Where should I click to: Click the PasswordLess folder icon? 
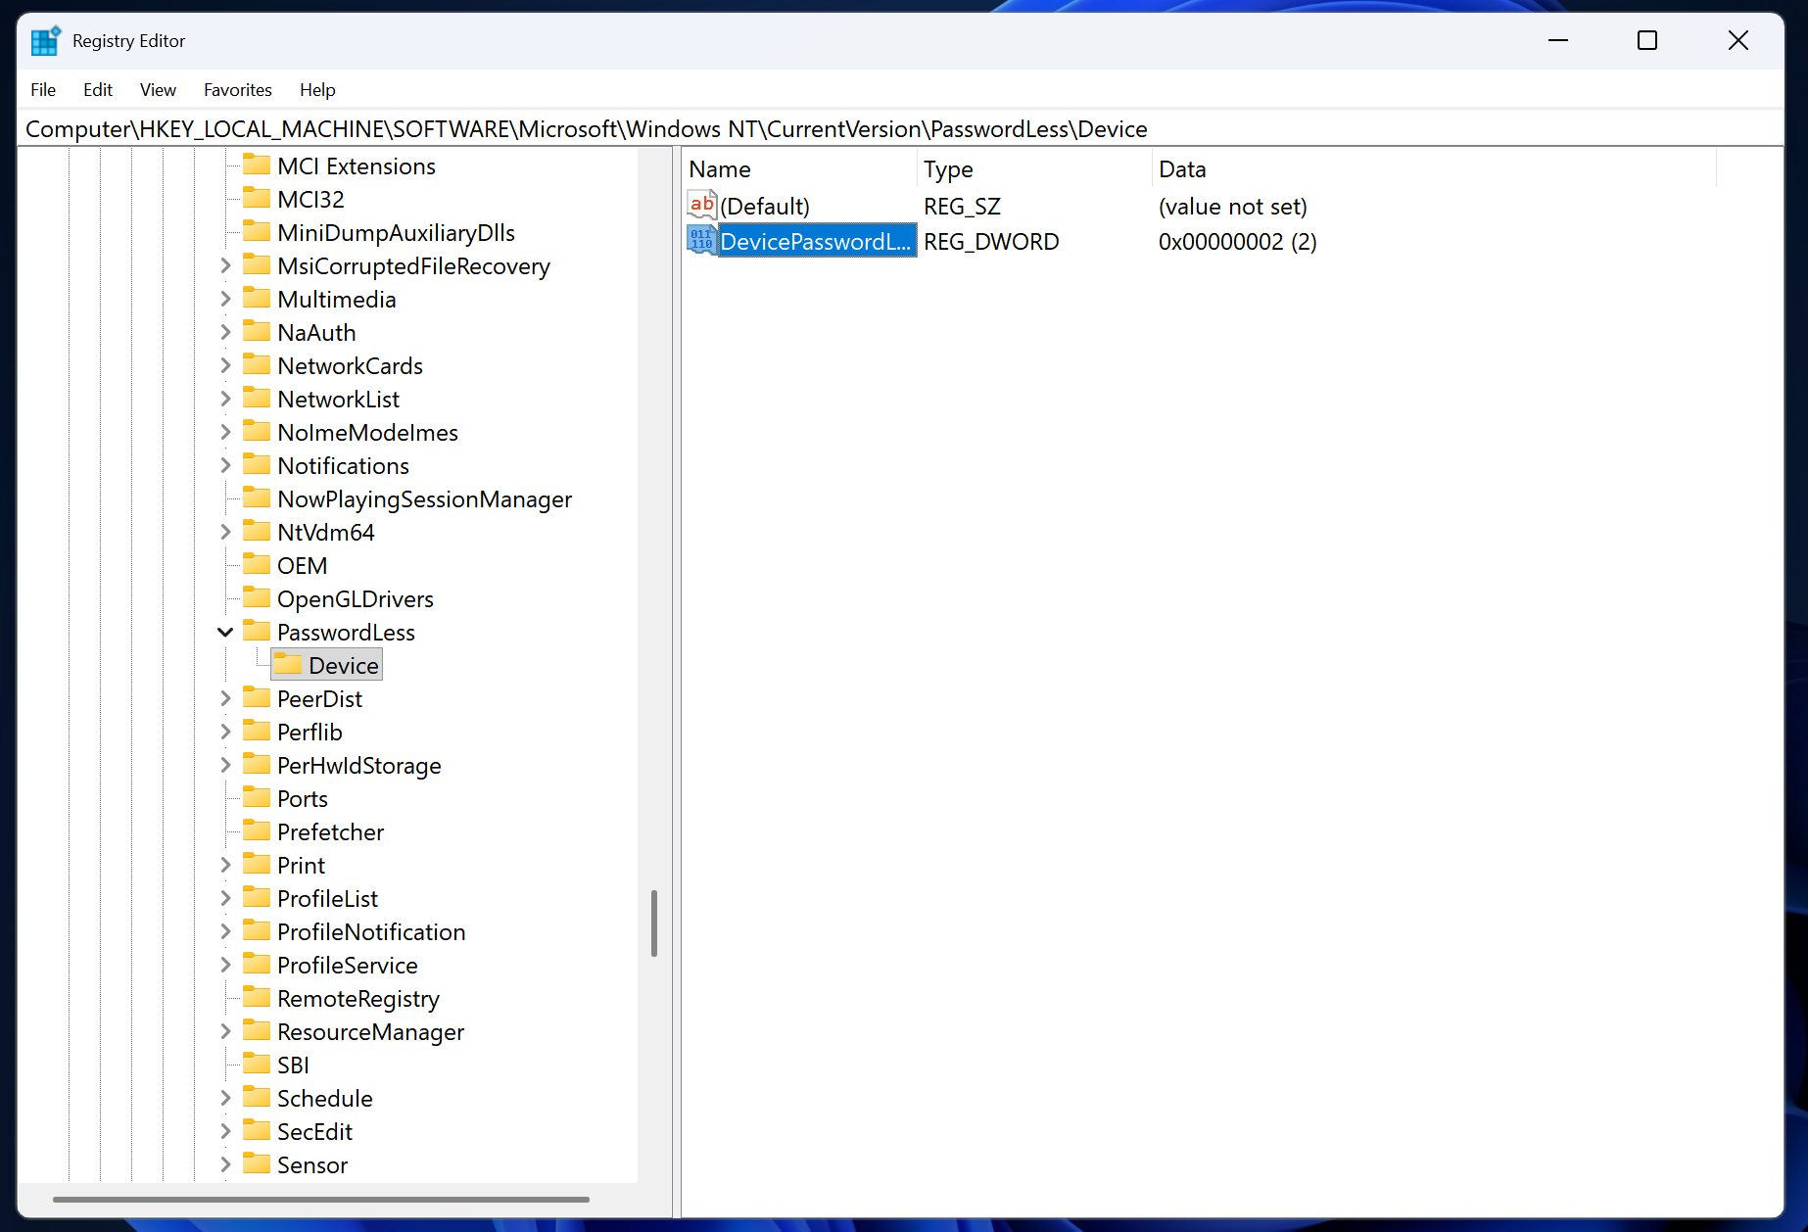(257, 631)
